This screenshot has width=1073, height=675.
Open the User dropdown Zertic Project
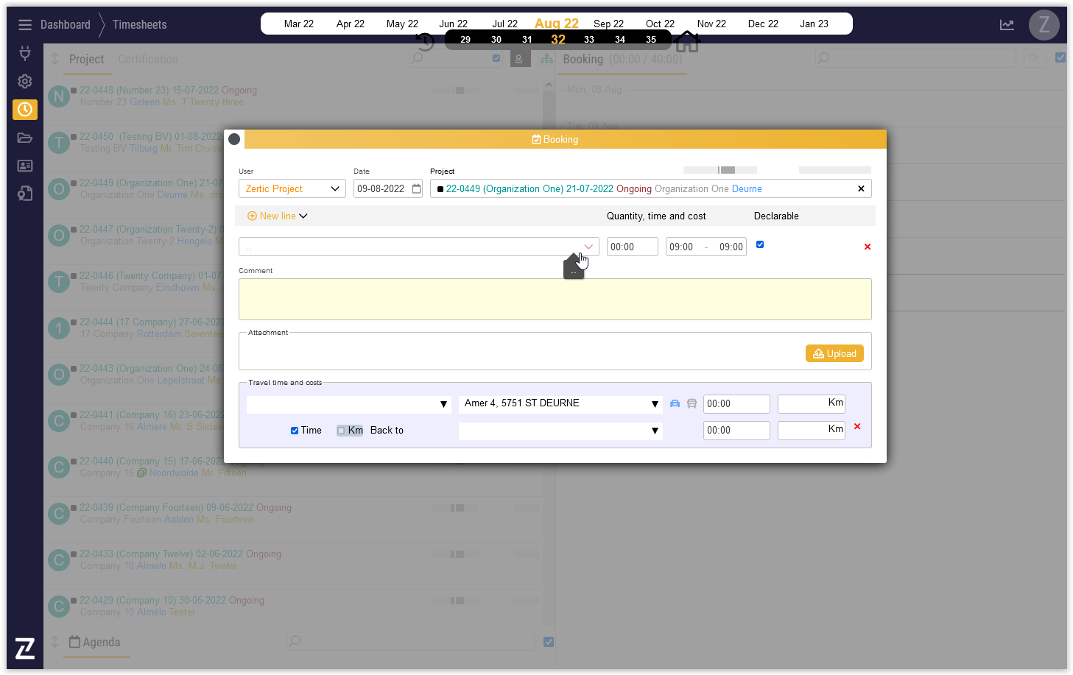pos(292,189)
